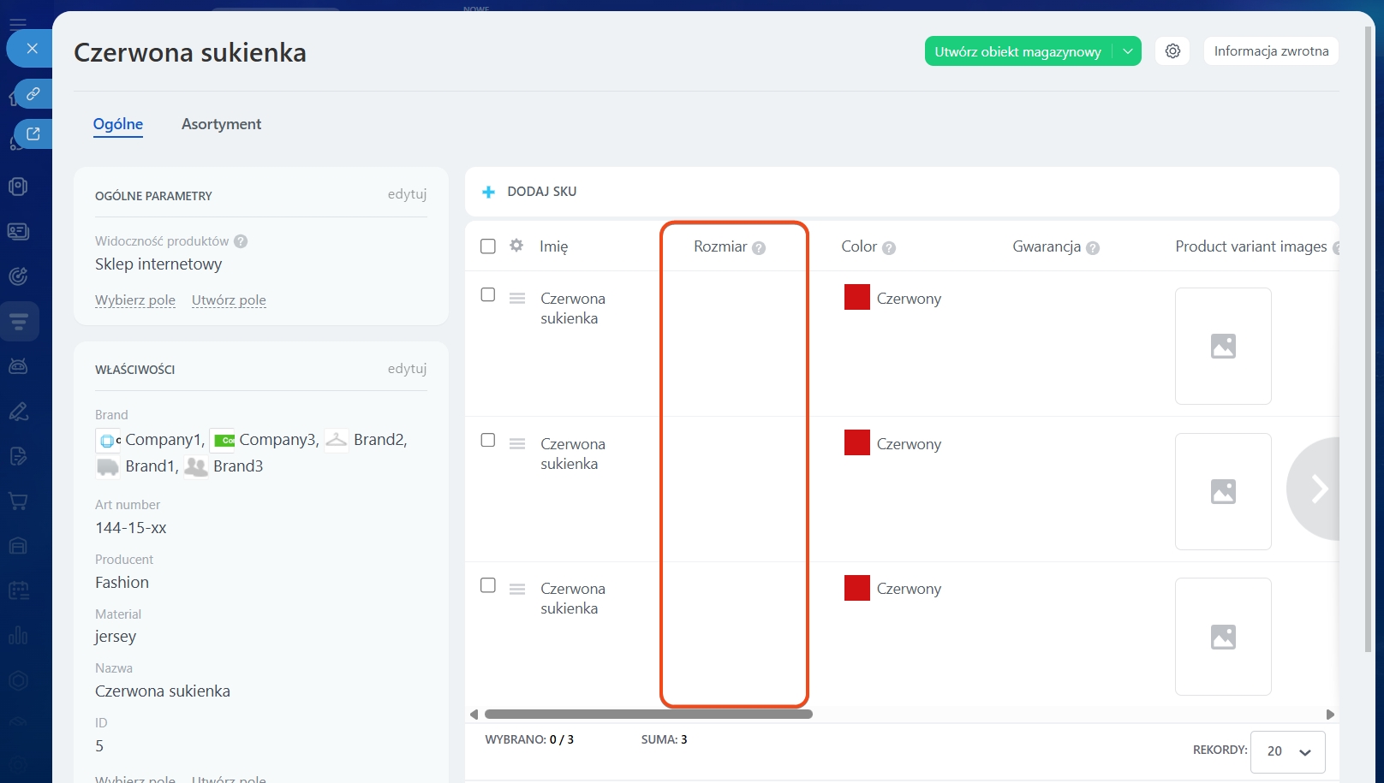Open the Utwórz obiekt magazynowy dropdown arrow
The height and width of the screenshot is (783, 1384).
tap(1128, 51)
